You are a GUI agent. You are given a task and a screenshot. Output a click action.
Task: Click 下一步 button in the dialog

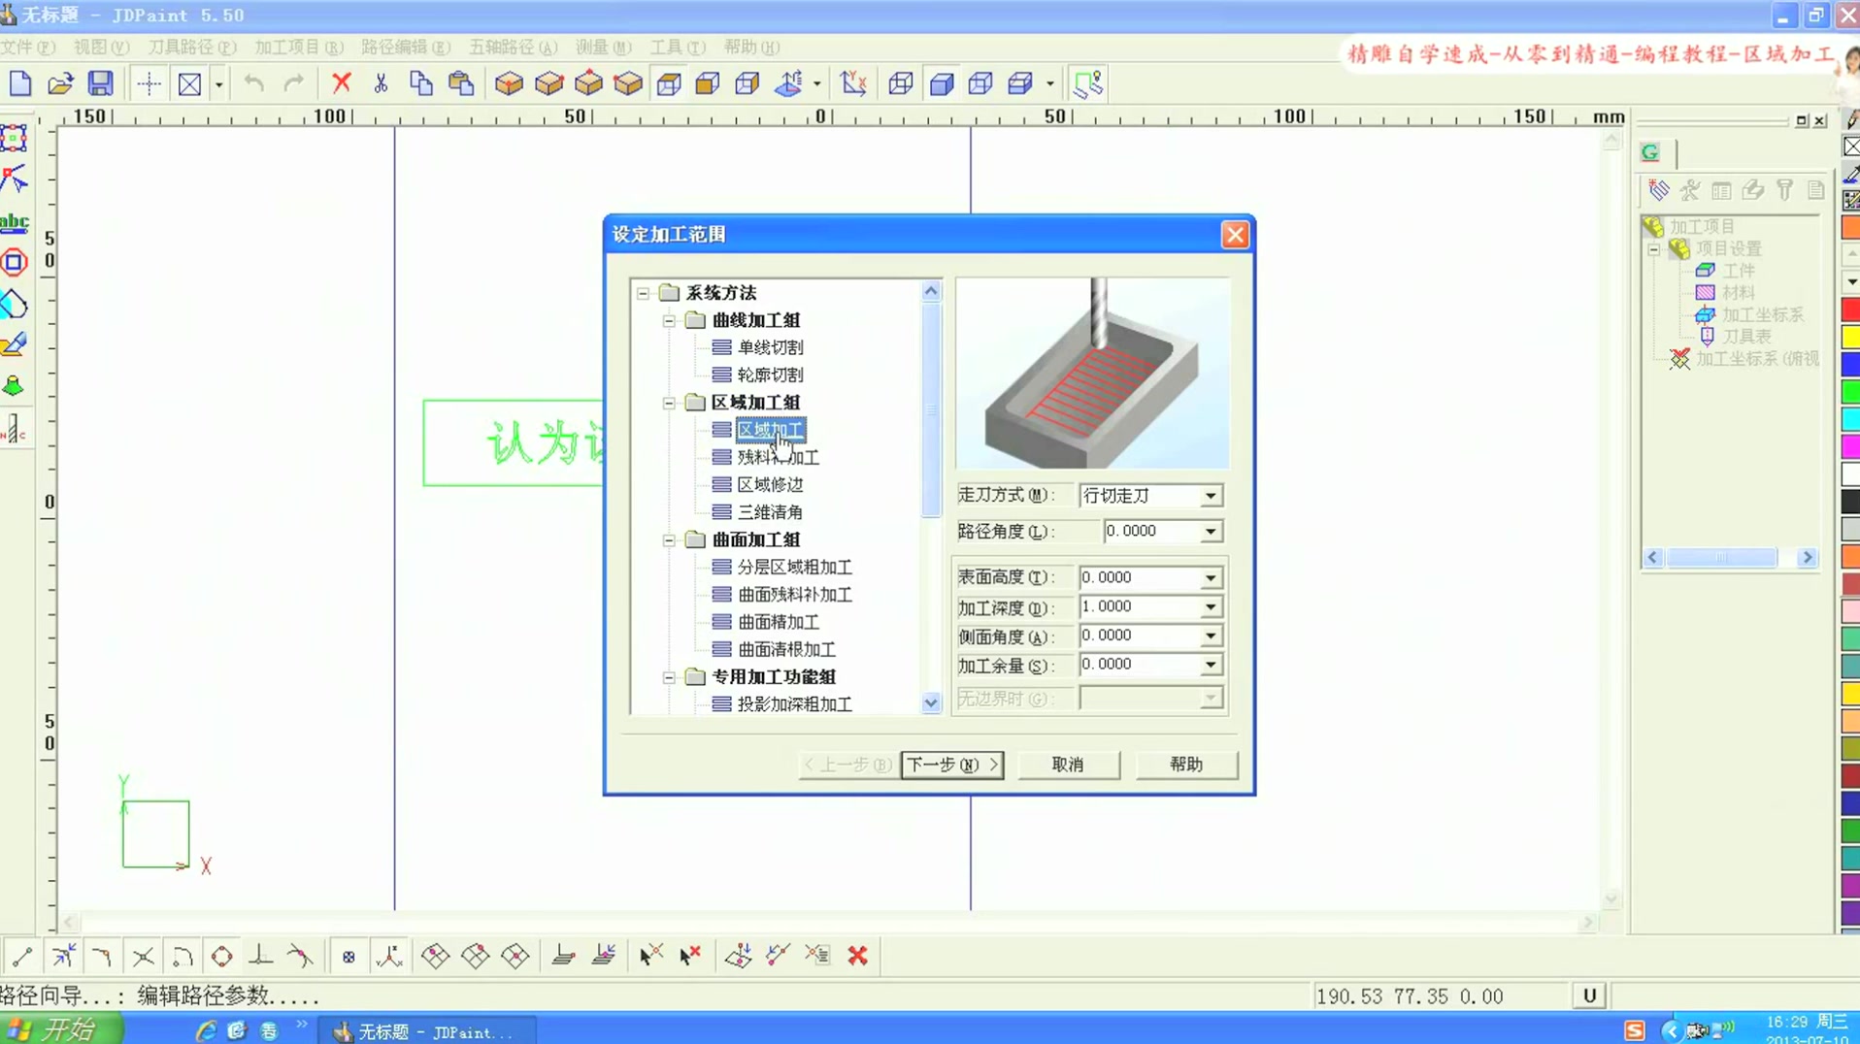pyautogui.click(x=952, y=765)
